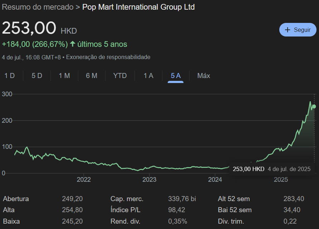Switch to the 5 D range tab

(37, 76)
